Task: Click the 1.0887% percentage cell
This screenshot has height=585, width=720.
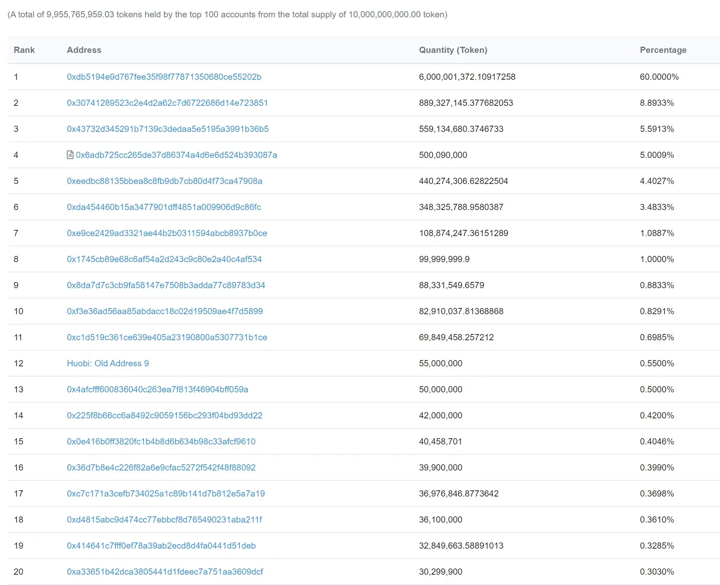Action: (x=657, y=233)
